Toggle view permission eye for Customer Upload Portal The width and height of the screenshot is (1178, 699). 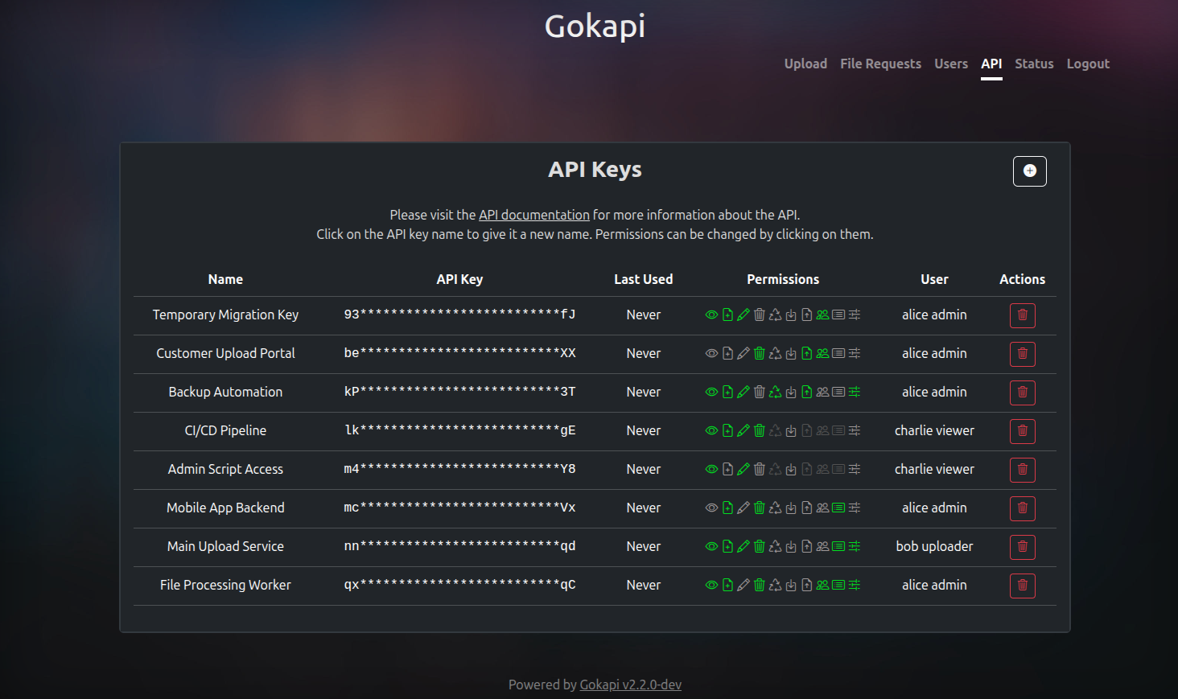tap(711, 353)
